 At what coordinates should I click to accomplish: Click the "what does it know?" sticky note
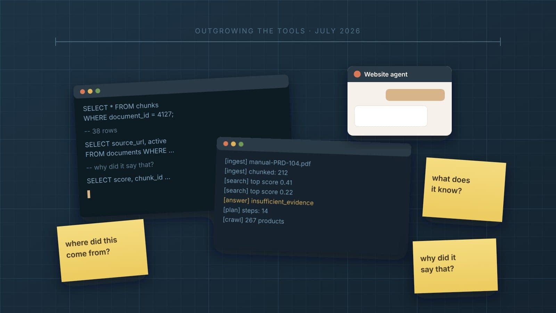[464, 190]
